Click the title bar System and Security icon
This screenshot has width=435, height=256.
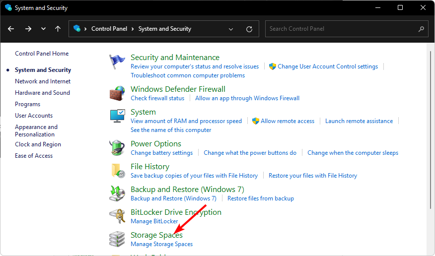8,7
